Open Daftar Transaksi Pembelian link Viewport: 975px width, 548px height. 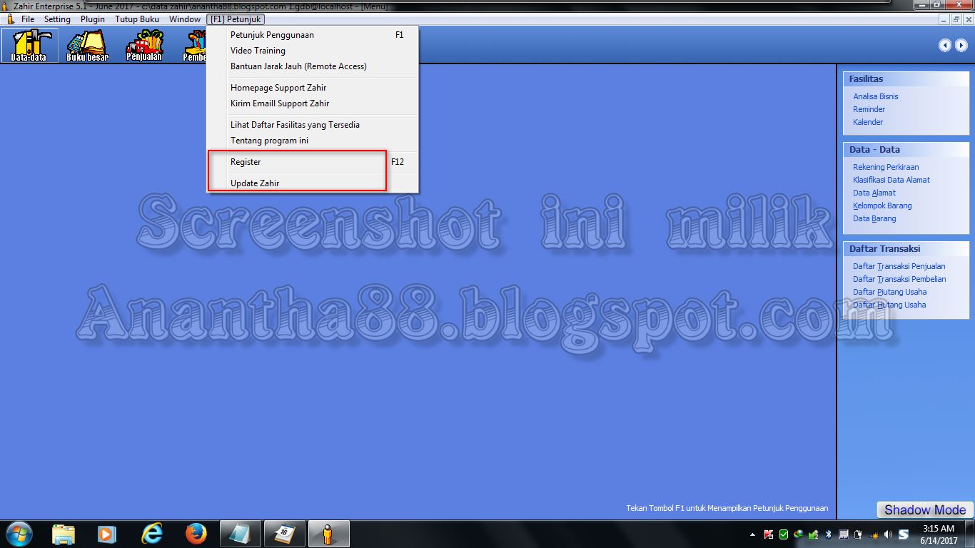pyautogui.click(x=899, y=279)
